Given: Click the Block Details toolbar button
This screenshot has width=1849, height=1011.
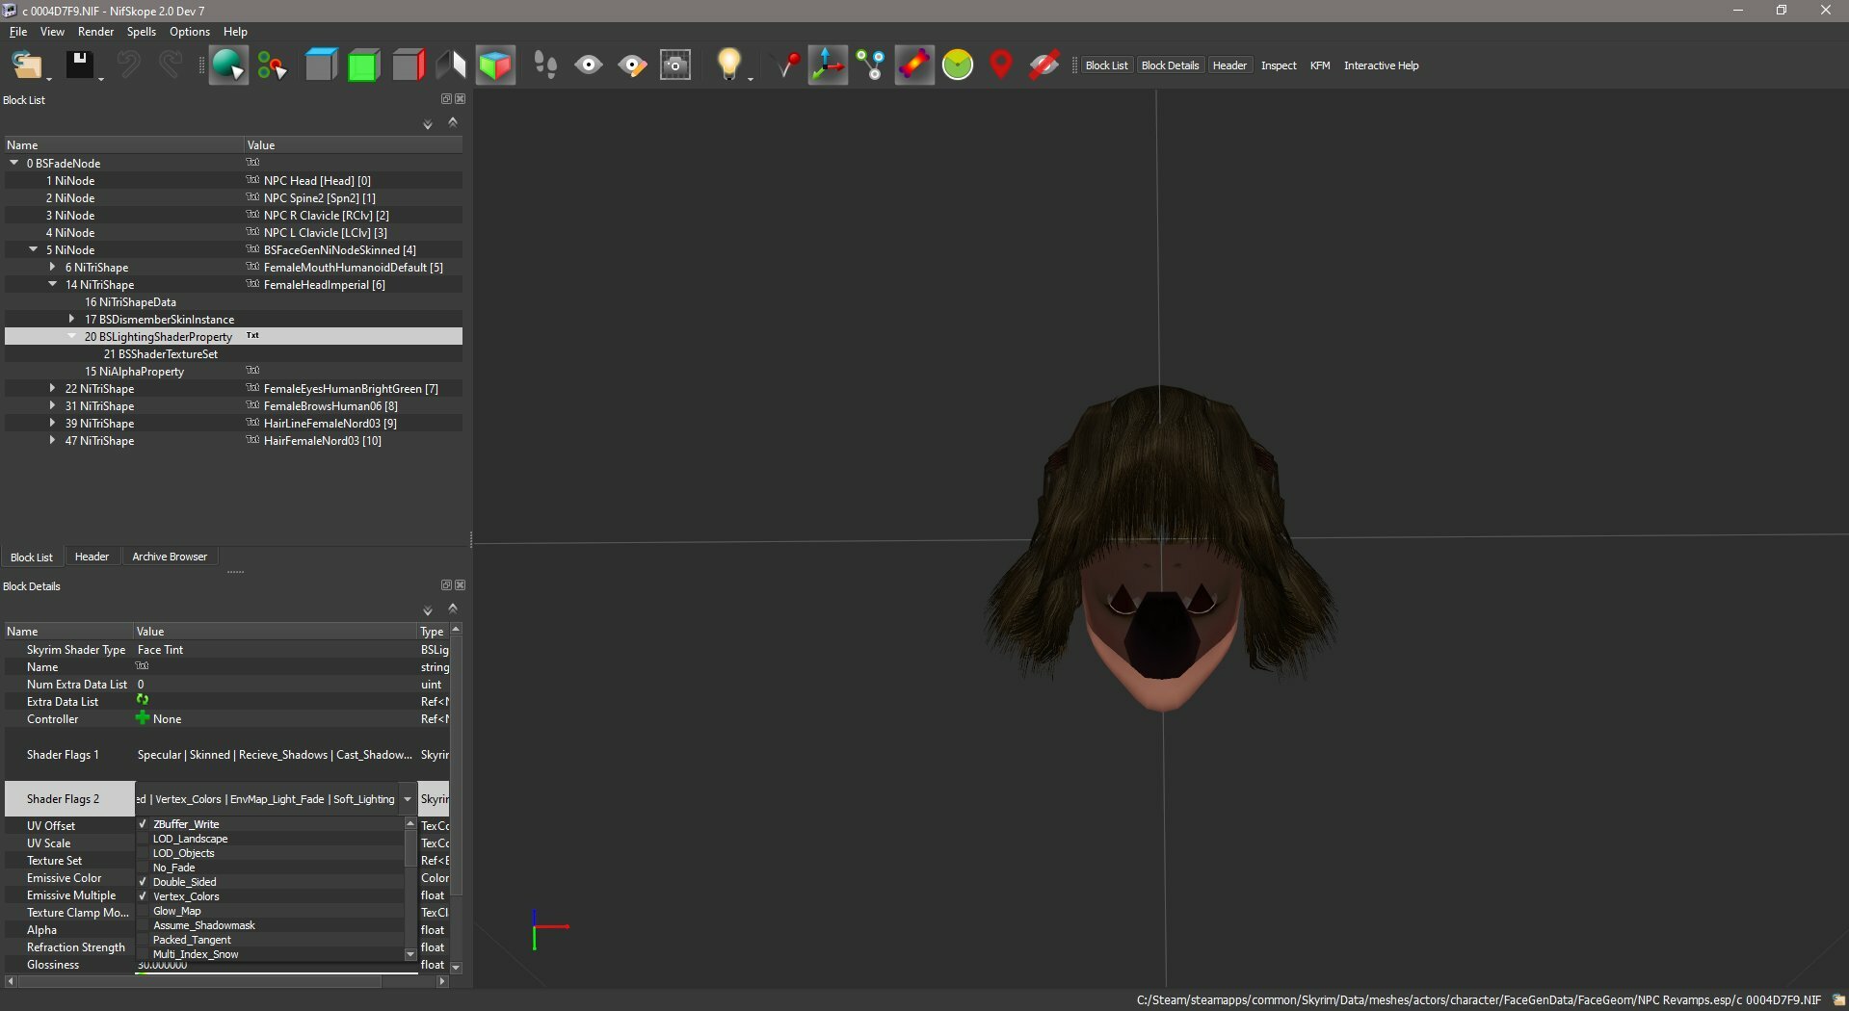Looking at the screenshot, I should pos(1170,65).
